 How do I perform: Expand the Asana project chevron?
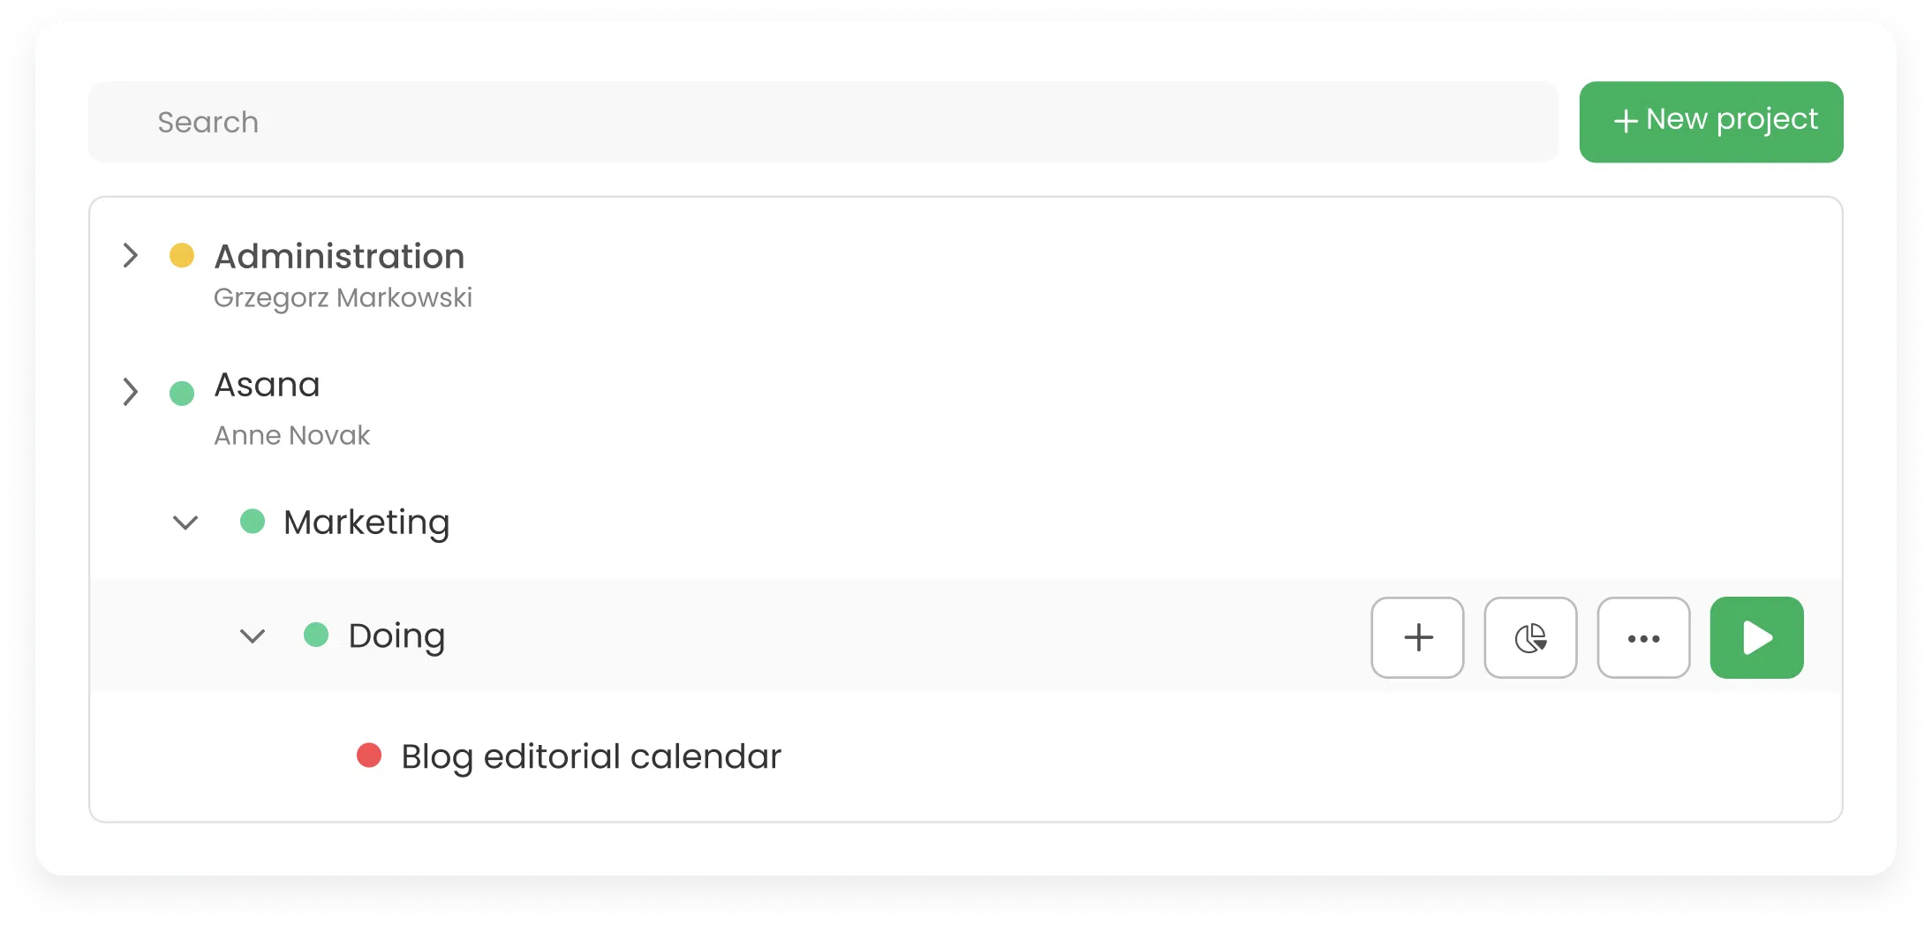point(131,391)
